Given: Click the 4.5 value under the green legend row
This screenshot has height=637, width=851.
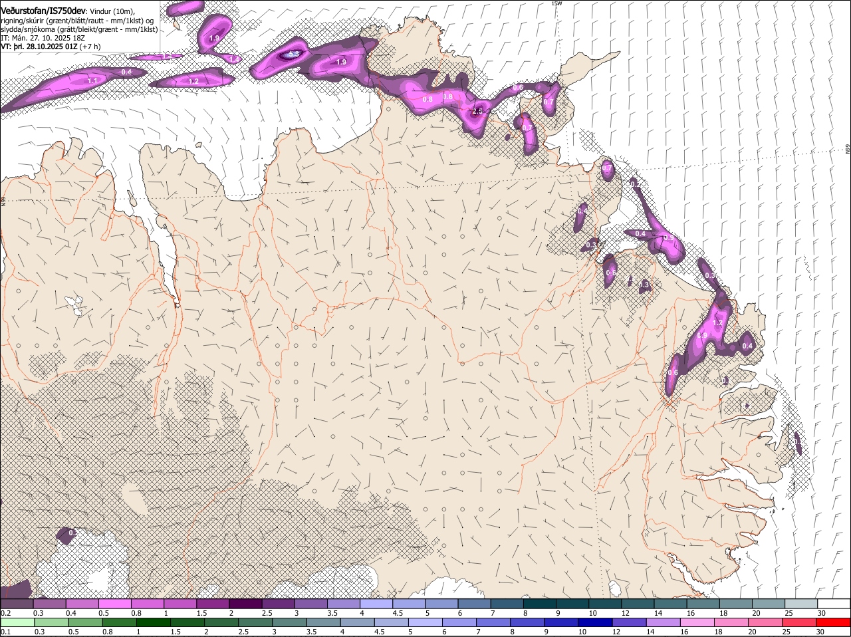Looking at the screenshot, I should [x=380, y=632].
